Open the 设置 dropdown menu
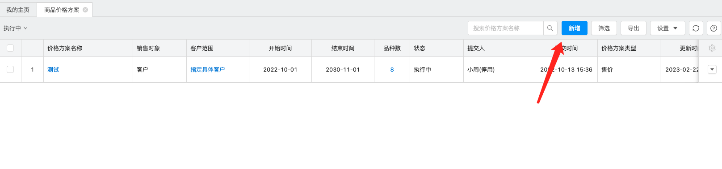Viewport: 722px width, 169px height. (667, 28)
